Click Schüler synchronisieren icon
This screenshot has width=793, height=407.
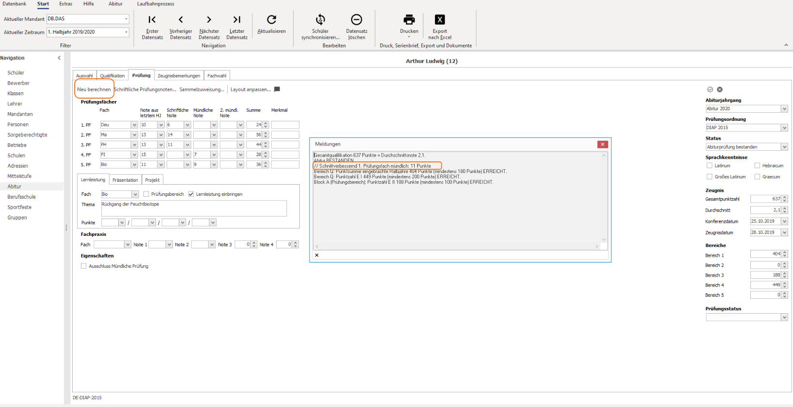point(320,19)
